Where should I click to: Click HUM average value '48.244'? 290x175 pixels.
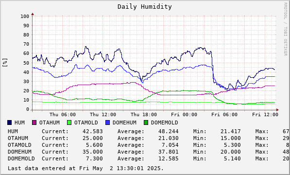[x=168, y=131]
